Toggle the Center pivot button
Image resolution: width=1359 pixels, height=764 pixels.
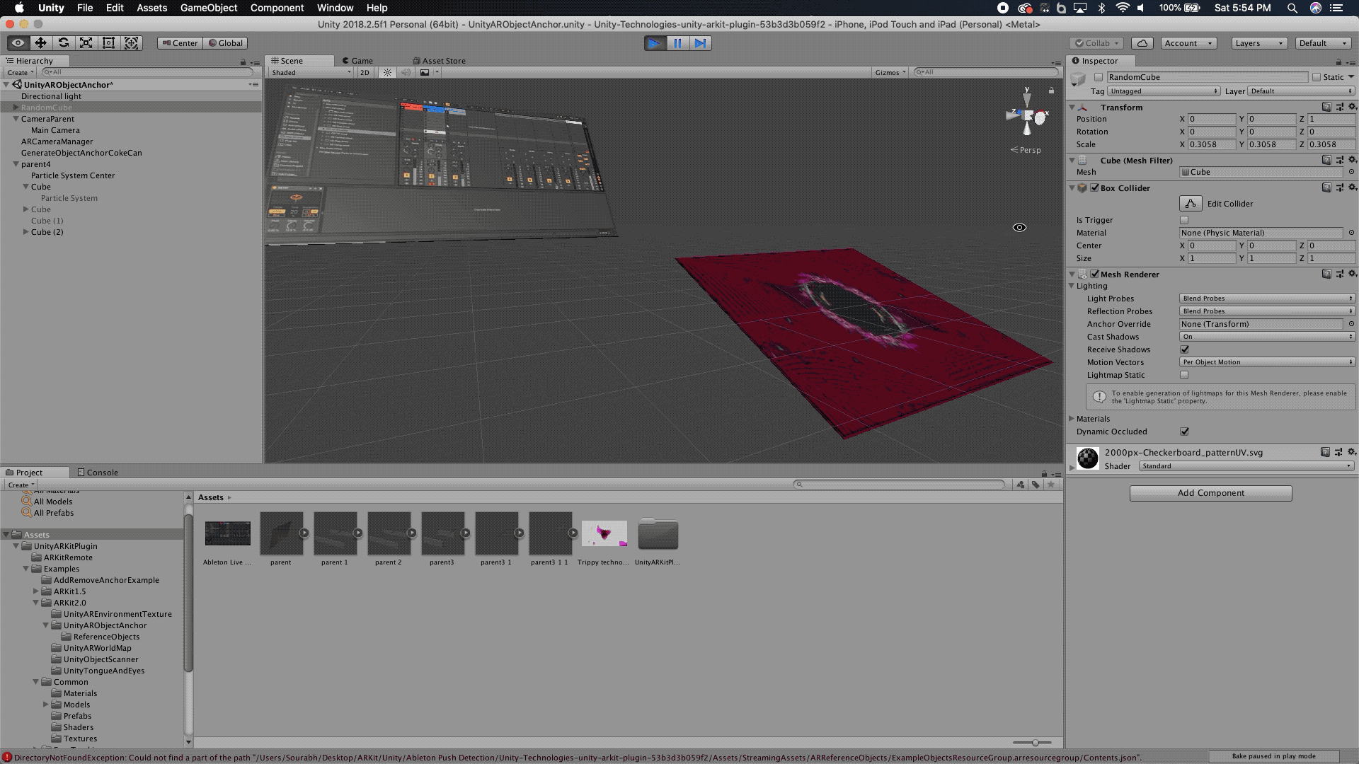[x=180, y=43]
